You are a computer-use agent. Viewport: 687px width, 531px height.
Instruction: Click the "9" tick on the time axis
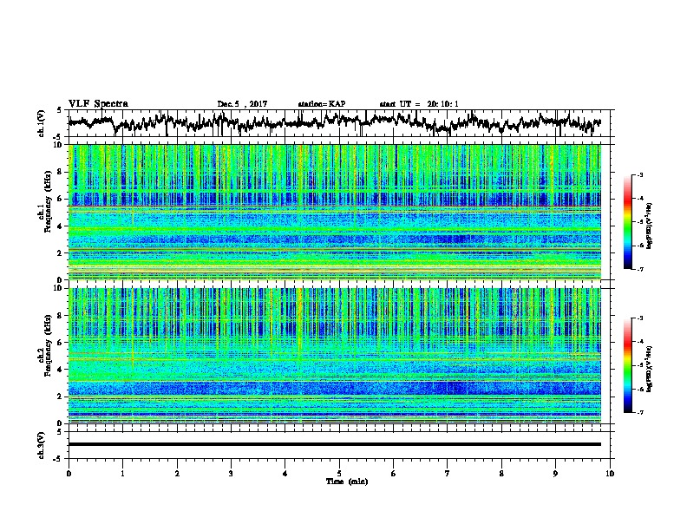pyautogui.click(x=555, y=474)
